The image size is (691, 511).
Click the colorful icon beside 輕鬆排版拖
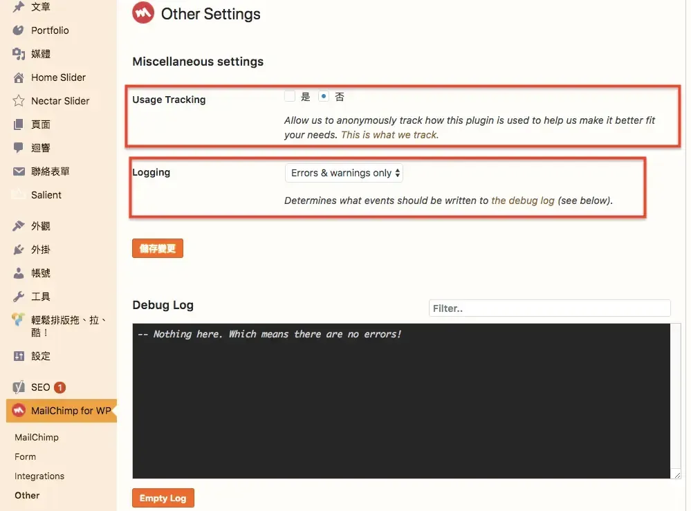tap(18, 319)
